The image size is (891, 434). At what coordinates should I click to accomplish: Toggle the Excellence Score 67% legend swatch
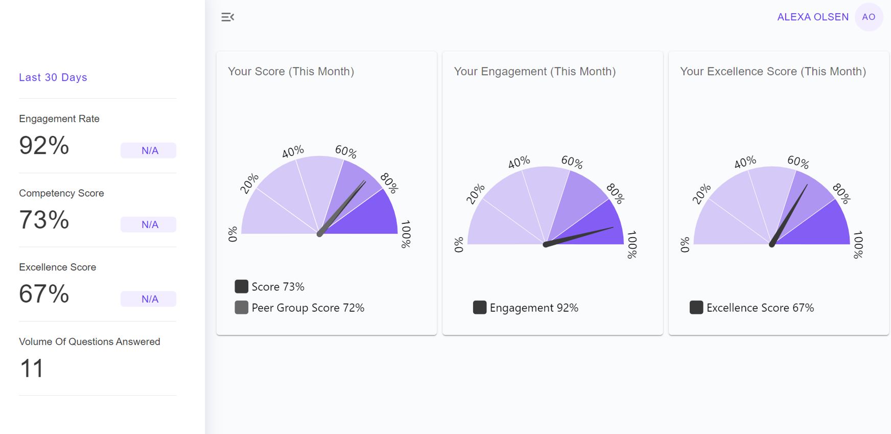tap(696, 308)
